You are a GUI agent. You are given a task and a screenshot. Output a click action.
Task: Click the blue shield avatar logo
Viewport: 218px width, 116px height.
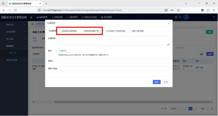186,17
